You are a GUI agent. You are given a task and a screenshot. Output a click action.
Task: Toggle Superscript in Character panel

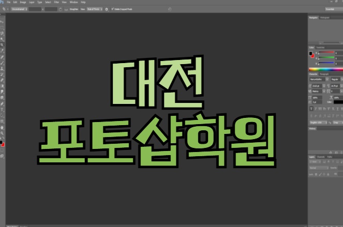tap(329, 109)
